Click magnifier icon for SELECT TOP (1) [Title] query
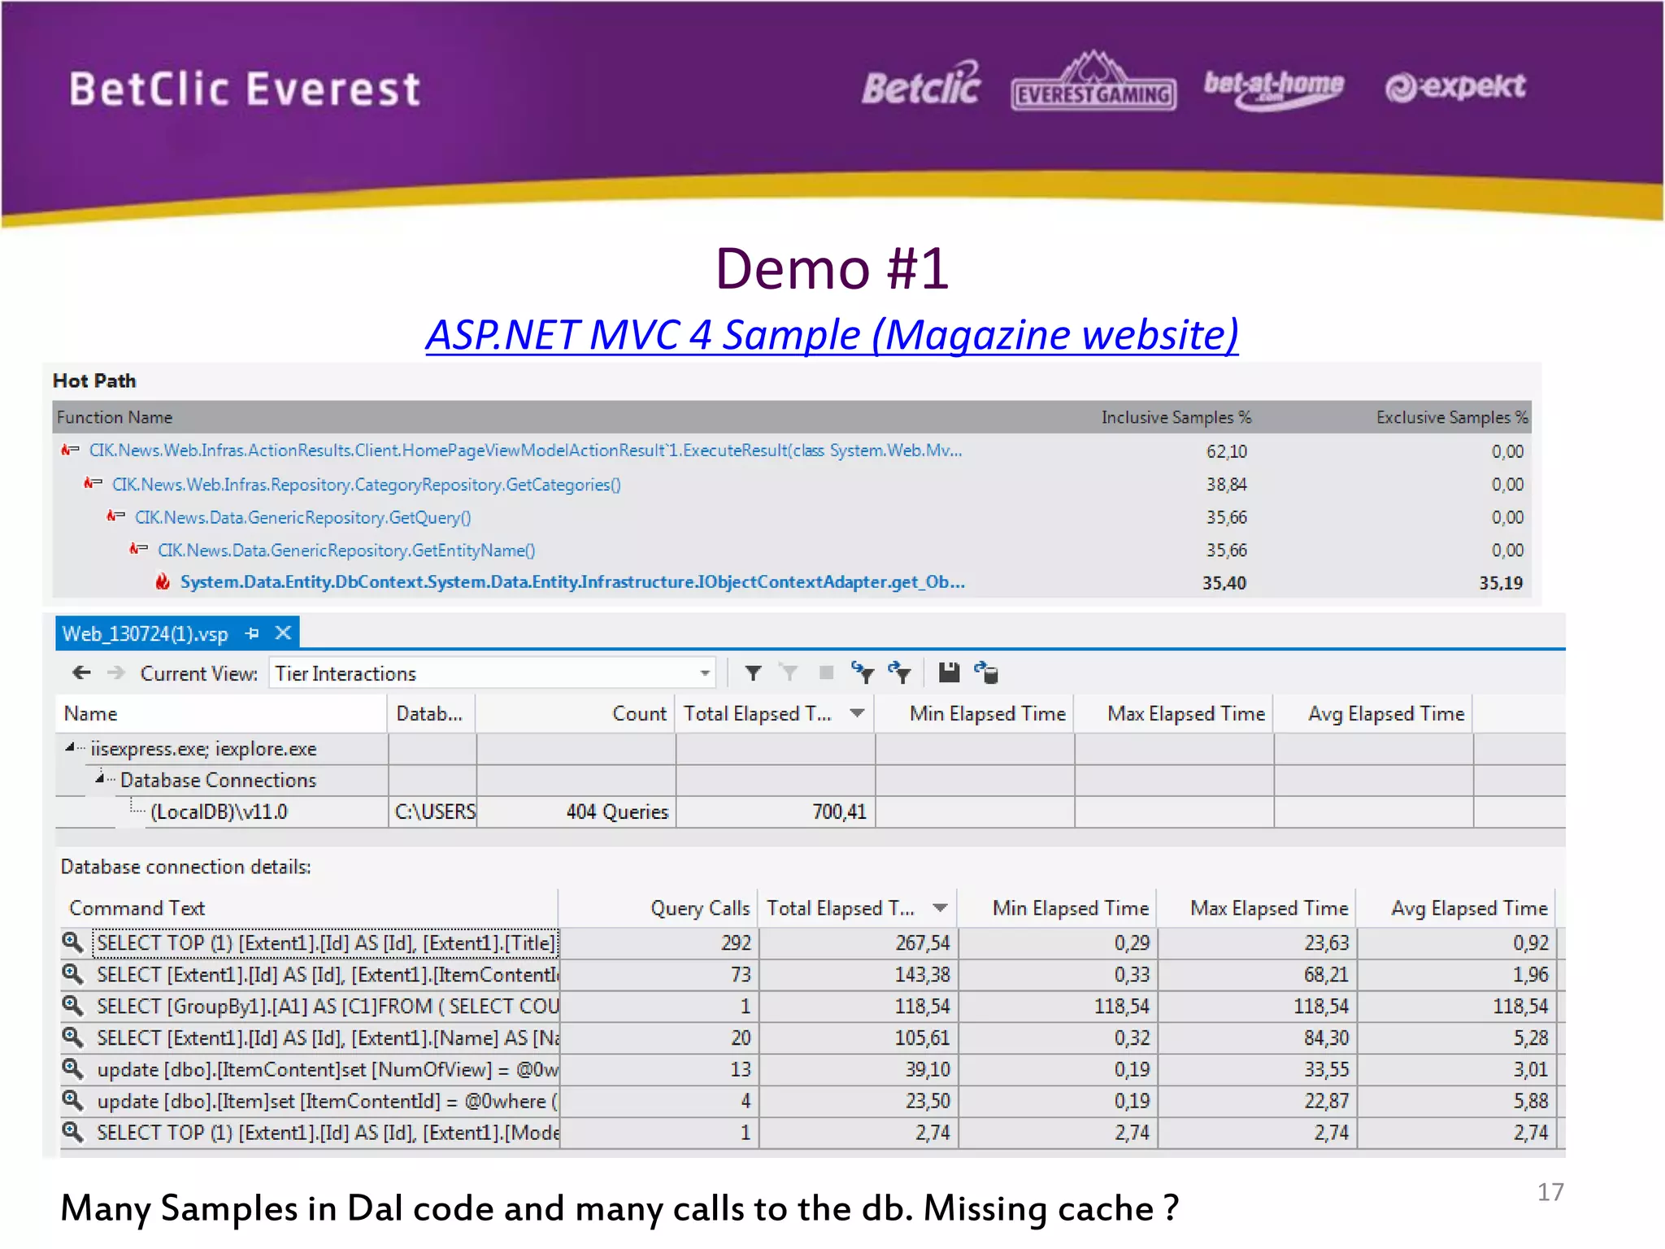The height and width of the screenshot is (1249, 1665). click(72, 942)
